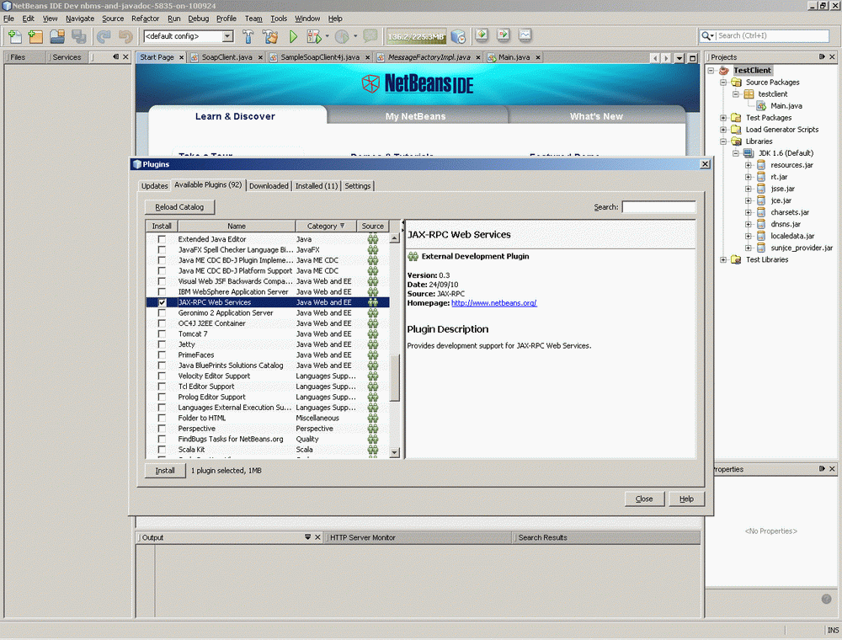
Task: Tick the Velocity Editor Support checkbox
Action: click(x=162, y=376)
